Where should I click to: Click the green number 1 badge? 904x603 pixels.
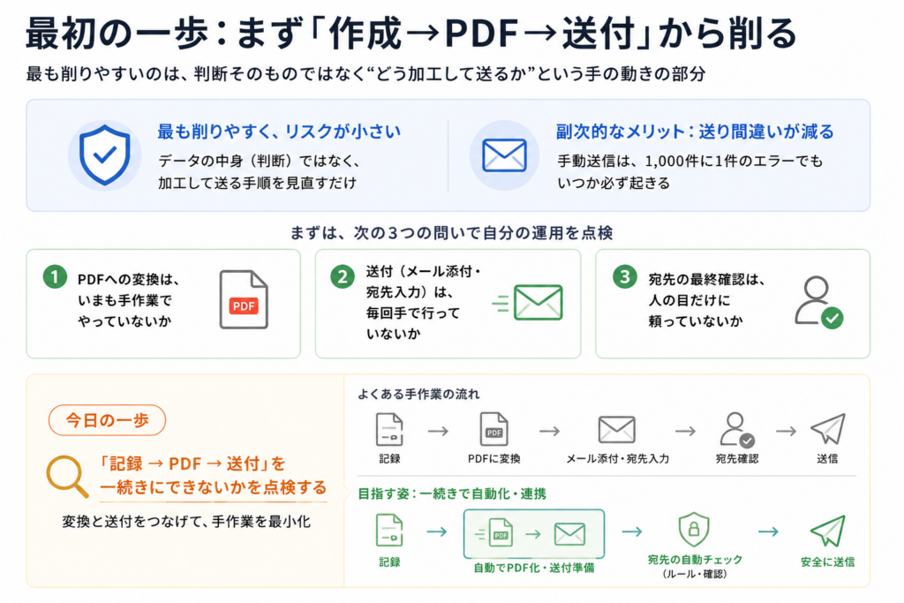tap(55, 276)
